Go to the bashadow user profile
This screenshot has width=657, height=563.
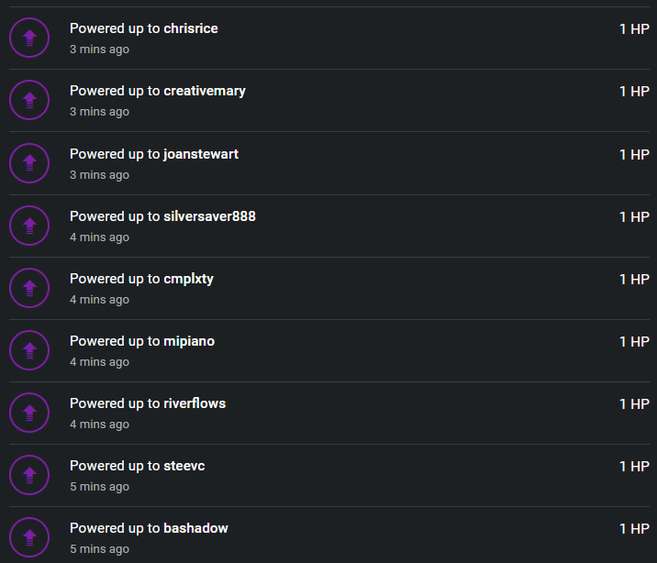(195, 528)
